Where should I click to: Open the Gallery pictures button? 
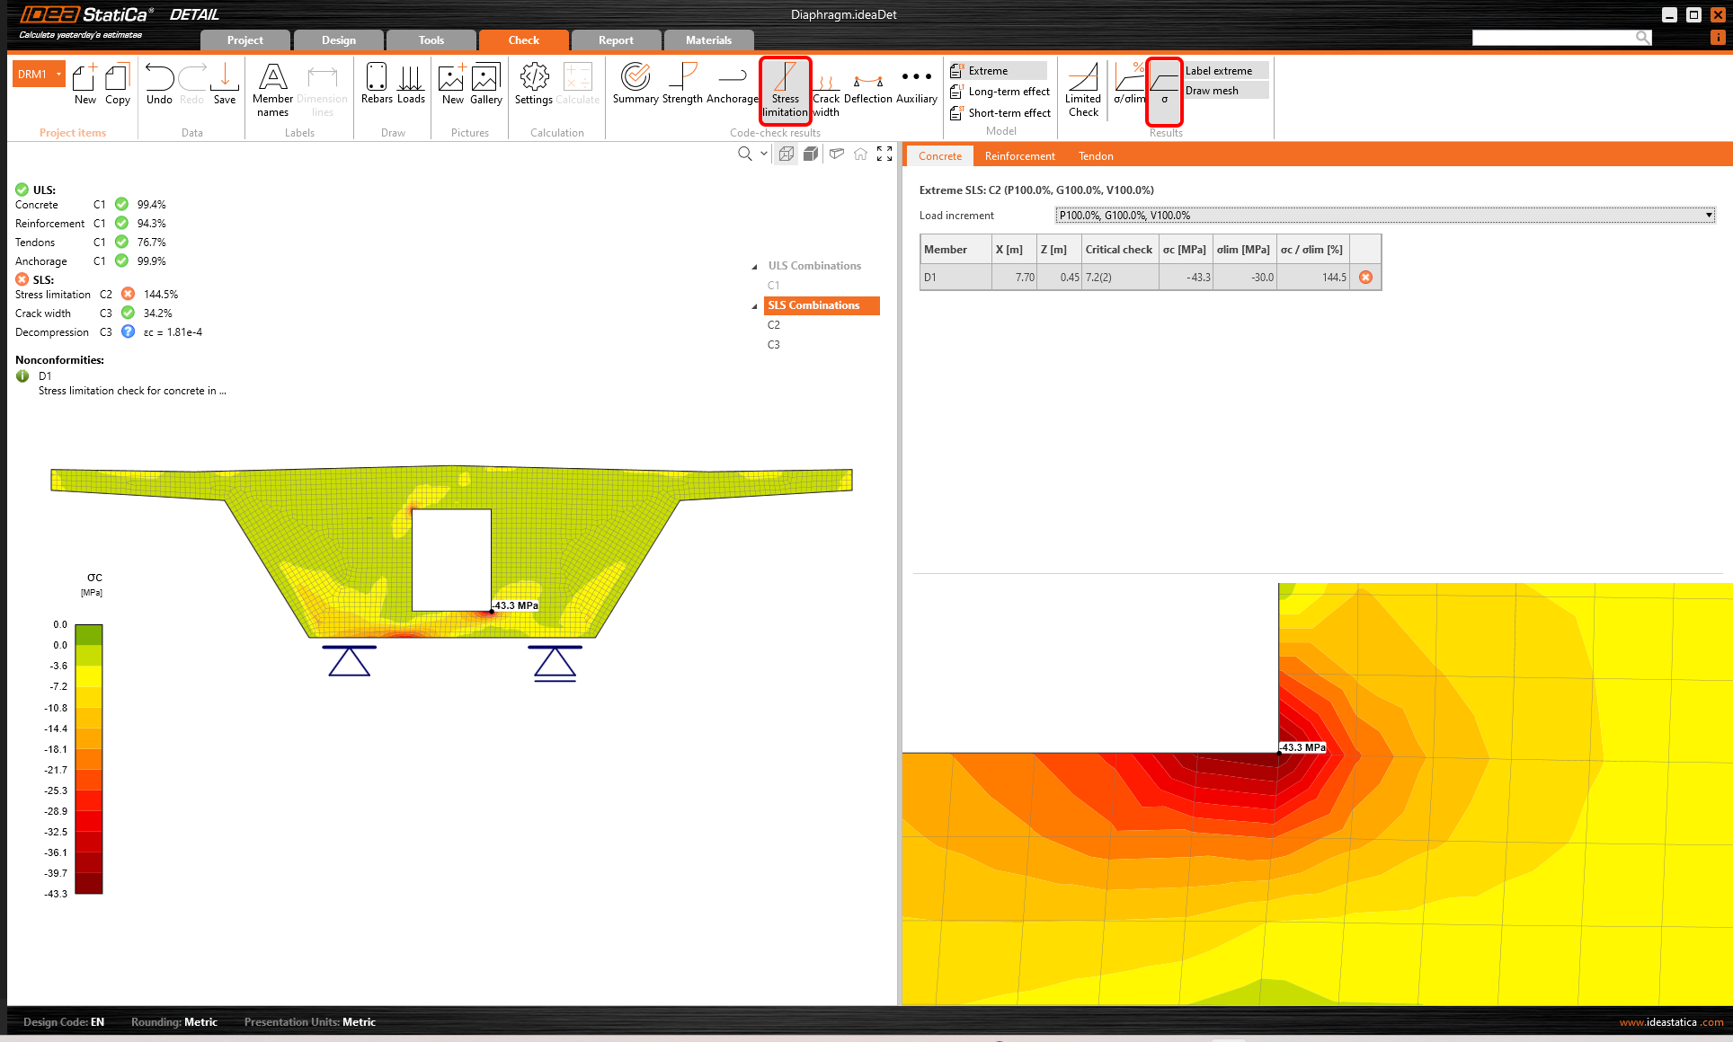[485, 84]
